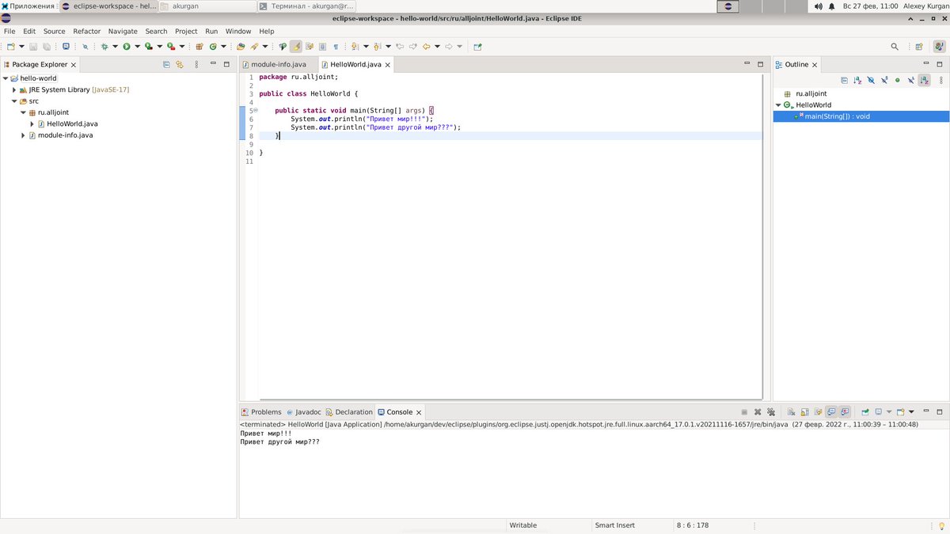Click the notification bell in system tray
This screenshot has height=534, width=950.
(831, 6)
